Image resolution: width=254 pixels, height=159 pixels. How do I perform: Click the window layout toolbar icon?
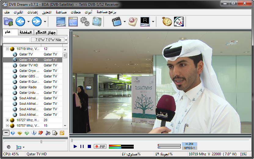pyautogui.click(x=73, y=22)
